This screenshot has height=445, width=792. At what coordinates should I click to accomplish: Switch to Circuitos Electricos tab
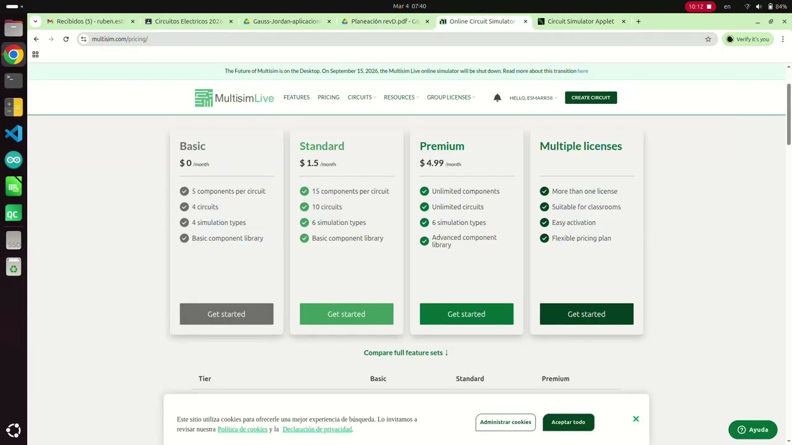pos(189,21)
